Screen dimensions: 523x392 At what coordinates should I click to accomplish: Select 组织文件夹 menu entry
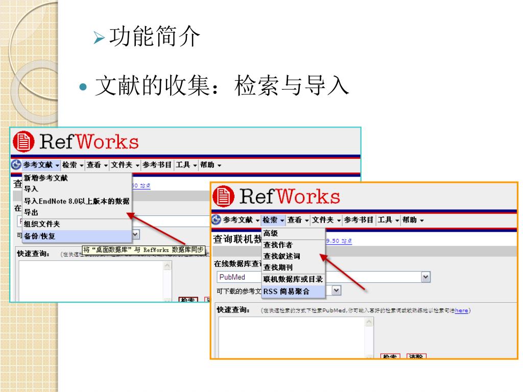[x=77, y=224]
